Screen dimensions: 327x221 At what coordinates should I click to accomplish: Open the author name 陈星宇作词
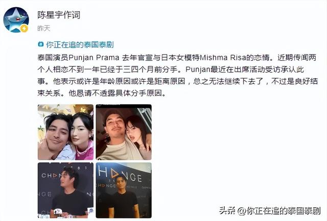click(59, 15)
